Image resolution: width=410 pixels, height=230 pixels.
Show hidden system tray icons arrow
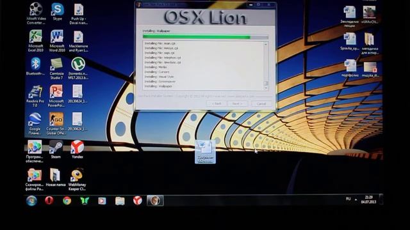(356, 200)
